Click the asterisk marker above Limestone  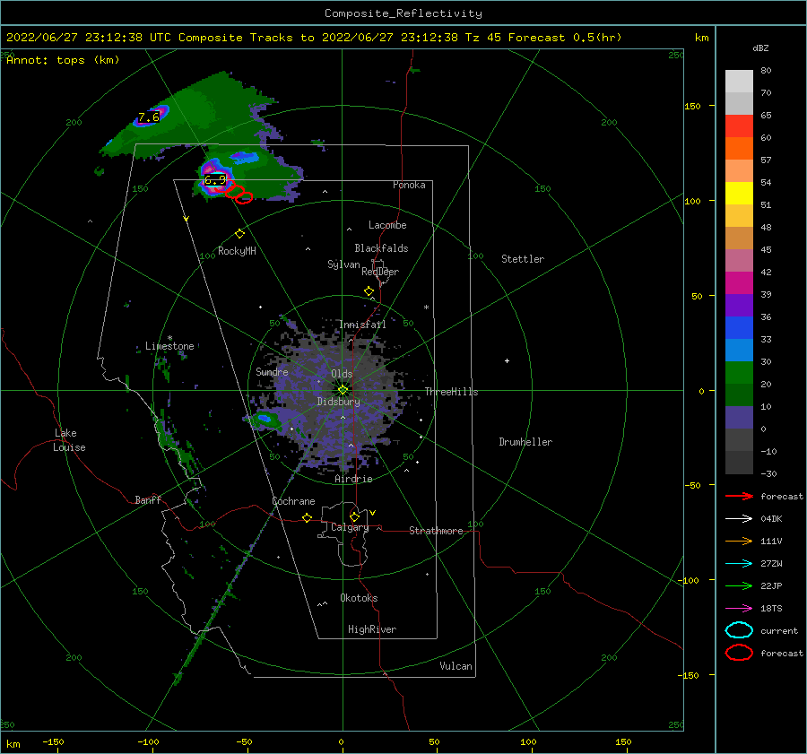169,338
